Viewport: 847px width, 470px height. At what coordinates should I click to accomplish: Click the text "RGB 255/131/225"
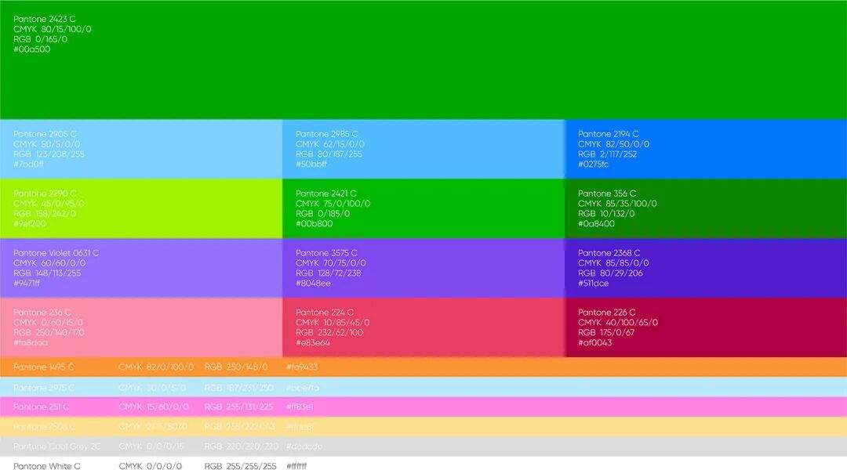238,407
